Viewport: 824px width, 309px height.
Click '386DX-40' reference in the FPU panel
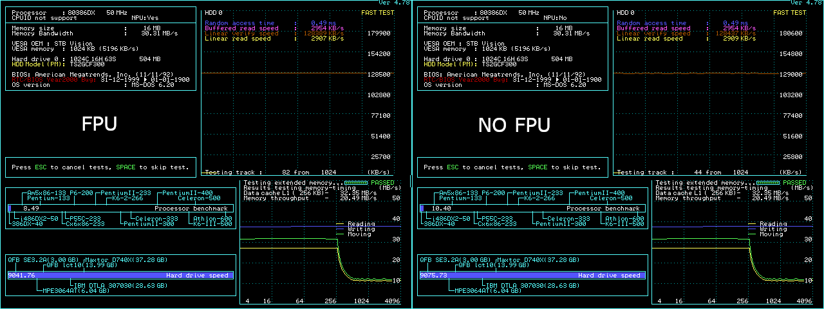click(x=27, y=224)
